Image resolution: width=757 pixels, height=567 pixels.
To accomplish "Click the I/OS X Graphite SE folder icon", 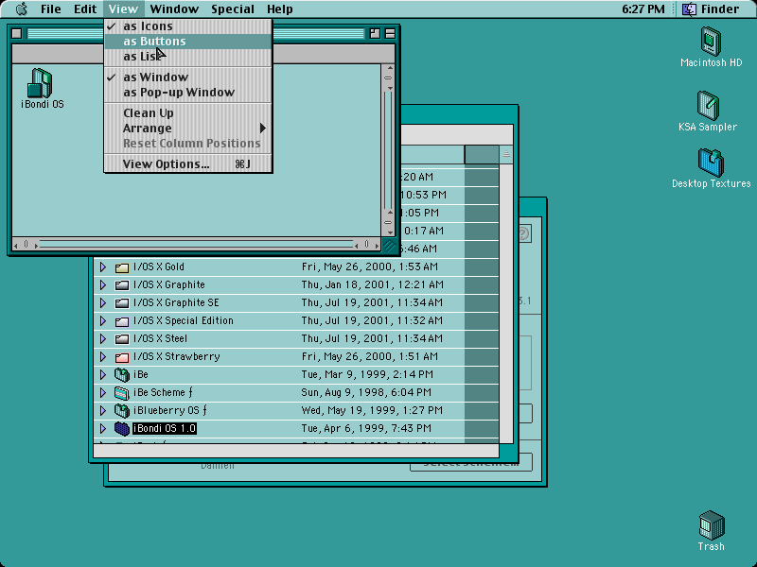I will (122, 302).
